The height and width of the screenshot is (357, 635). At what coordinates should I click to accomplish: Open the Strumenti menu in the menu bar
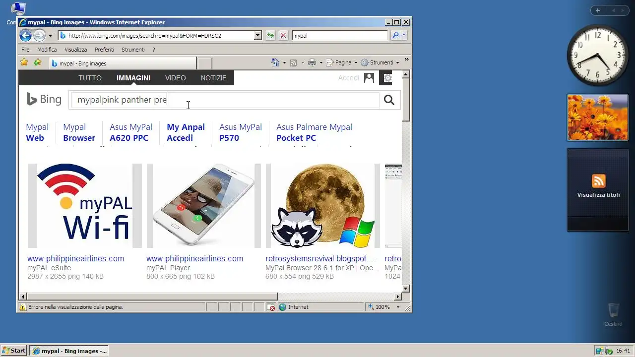133,50
